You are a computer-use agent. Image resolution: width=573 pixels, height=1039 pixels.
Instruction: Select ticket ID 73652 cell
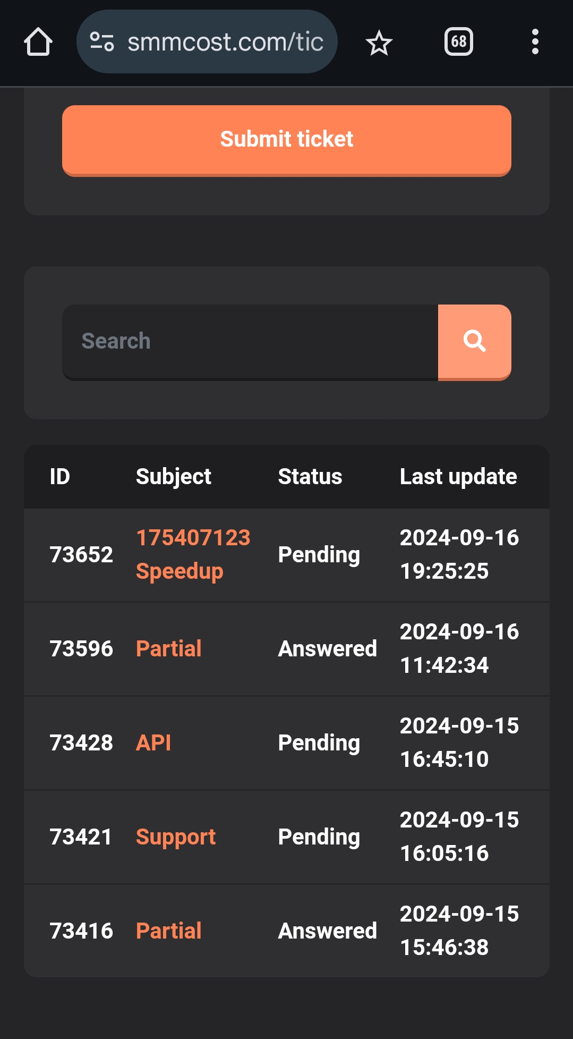[x=81, y=554]
